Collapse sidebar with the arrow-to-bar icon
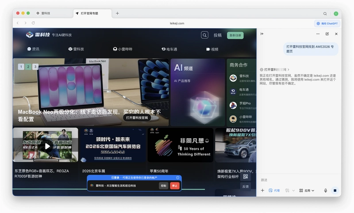Screen dimensions: 354x213 point(262,34)
